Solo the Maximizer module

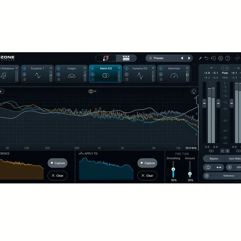pyautogui.click(x=161, y=75)
